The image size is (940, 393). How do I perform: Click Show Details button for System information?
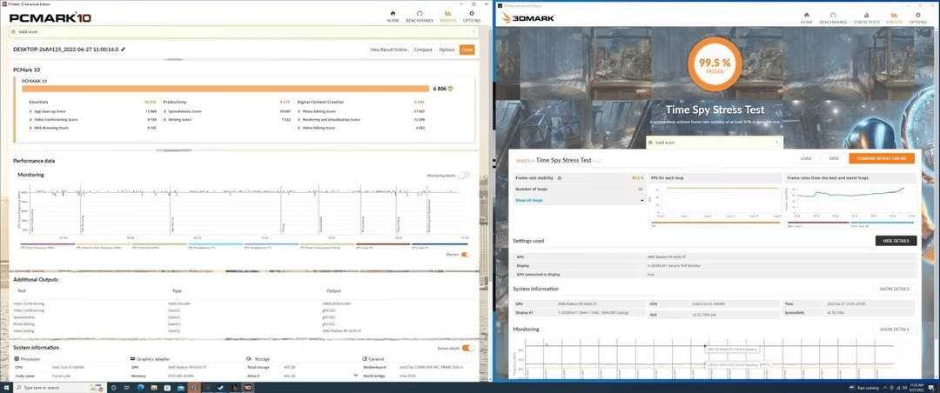click(x=895, y=289)
